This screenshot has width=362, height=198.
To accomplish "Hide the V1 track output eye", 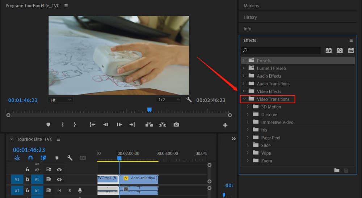I will click(x=59, y=179).
